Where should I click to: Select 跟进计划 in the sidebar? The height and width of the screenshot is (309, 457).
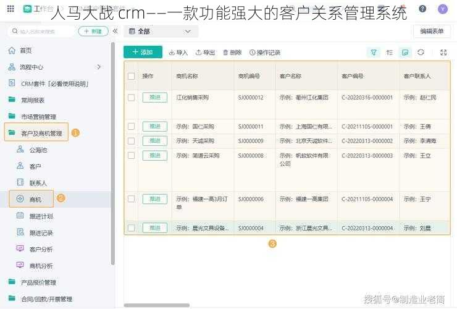41,216
